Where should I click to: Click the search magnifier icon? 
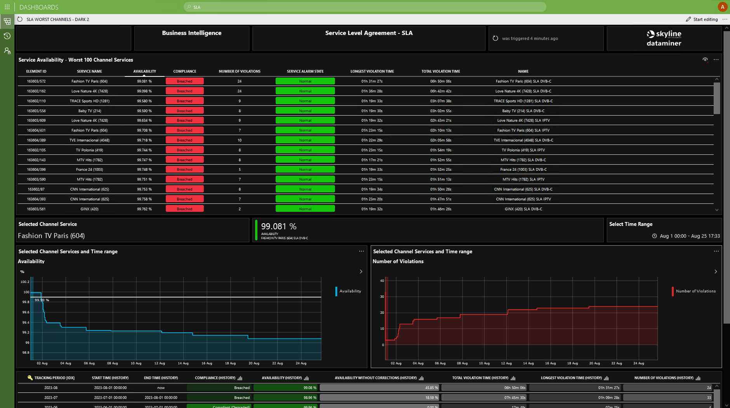189,7
